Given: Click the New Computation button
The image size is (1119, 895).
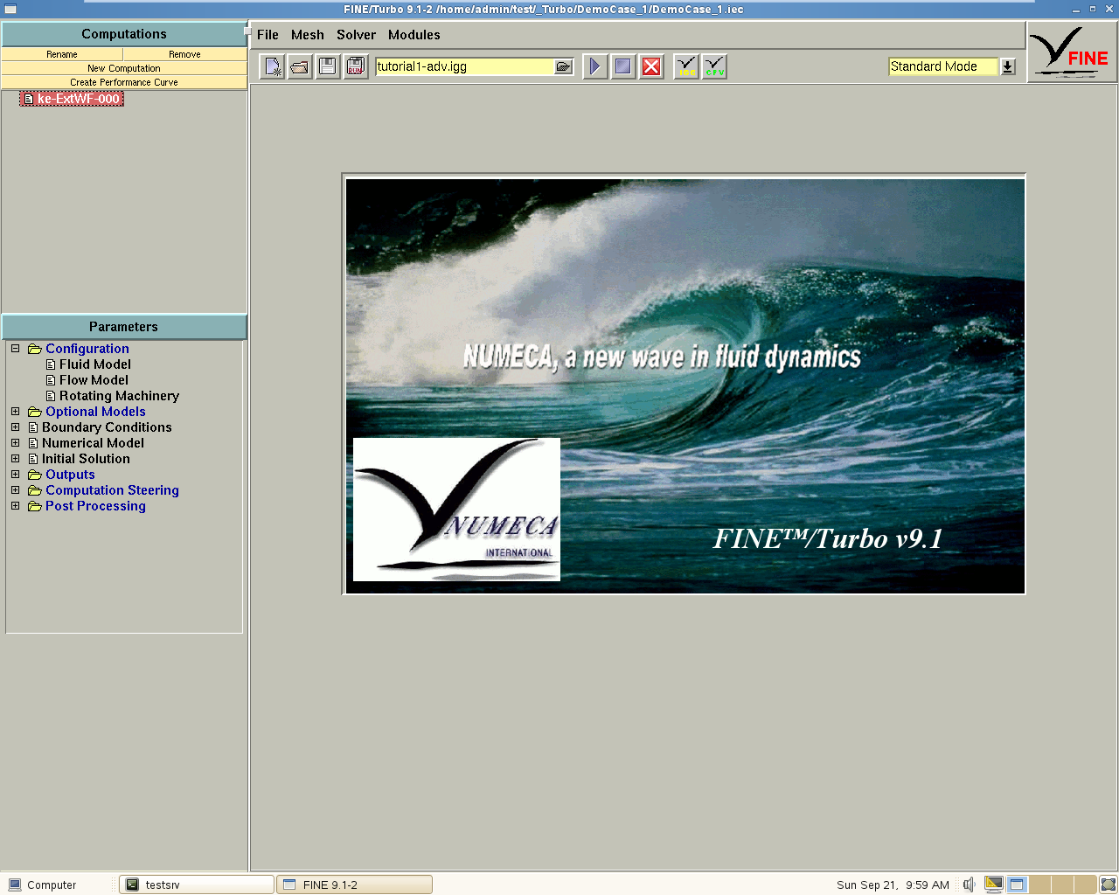Looking at the screenshot, I should coord(124,68).
